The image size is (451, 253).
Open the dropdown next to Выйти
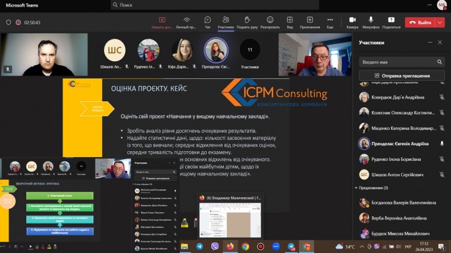point(440,22)
